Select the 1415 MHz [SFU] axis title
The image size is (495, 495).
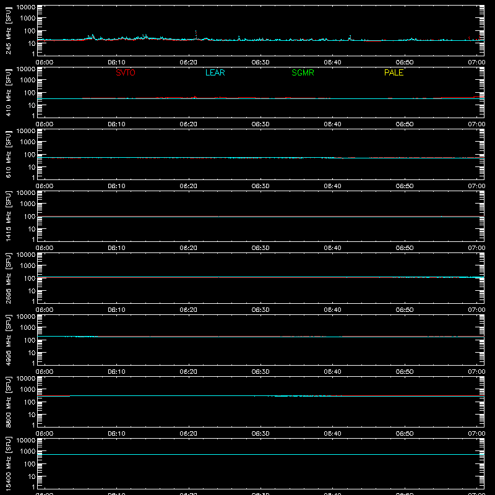click(8, 217)
